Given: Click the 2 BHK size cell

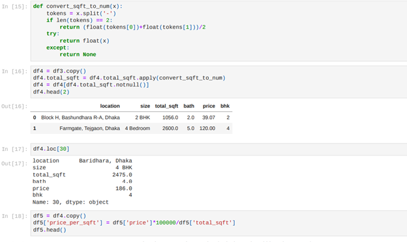Looking at the screenshot, I should click(x=142, y=118).
